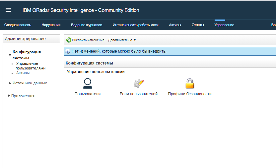276x168 pixels.
Task: Open the Отчеты tab
Action: pos(198,25)
